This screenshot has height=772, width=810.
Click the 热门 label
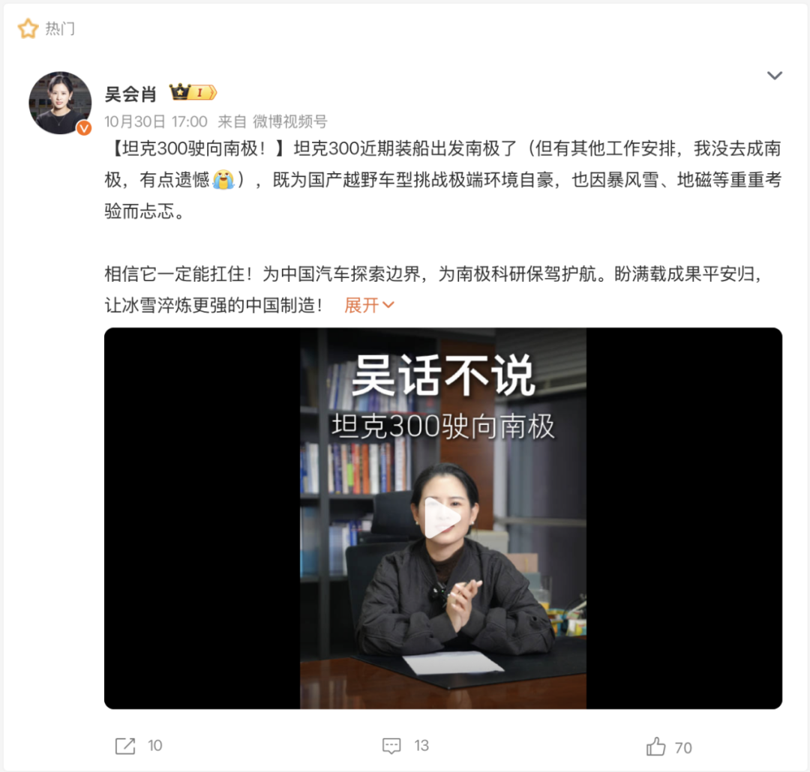pos(60,29)
